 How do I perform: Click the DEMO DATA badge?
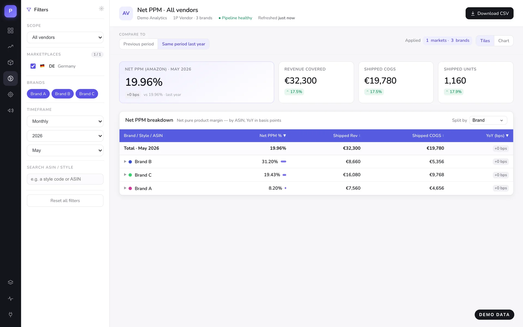494,314
